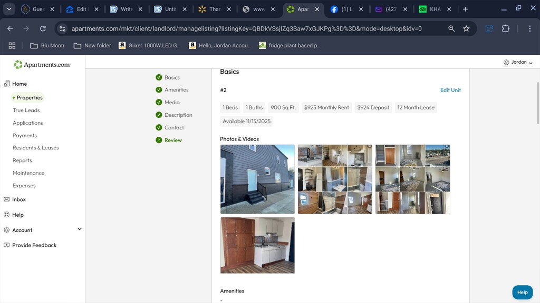Go to Residents & Leases section
The height and width of the screenshot is (303, 540).
pyautogui.click(x=36, y=148)
